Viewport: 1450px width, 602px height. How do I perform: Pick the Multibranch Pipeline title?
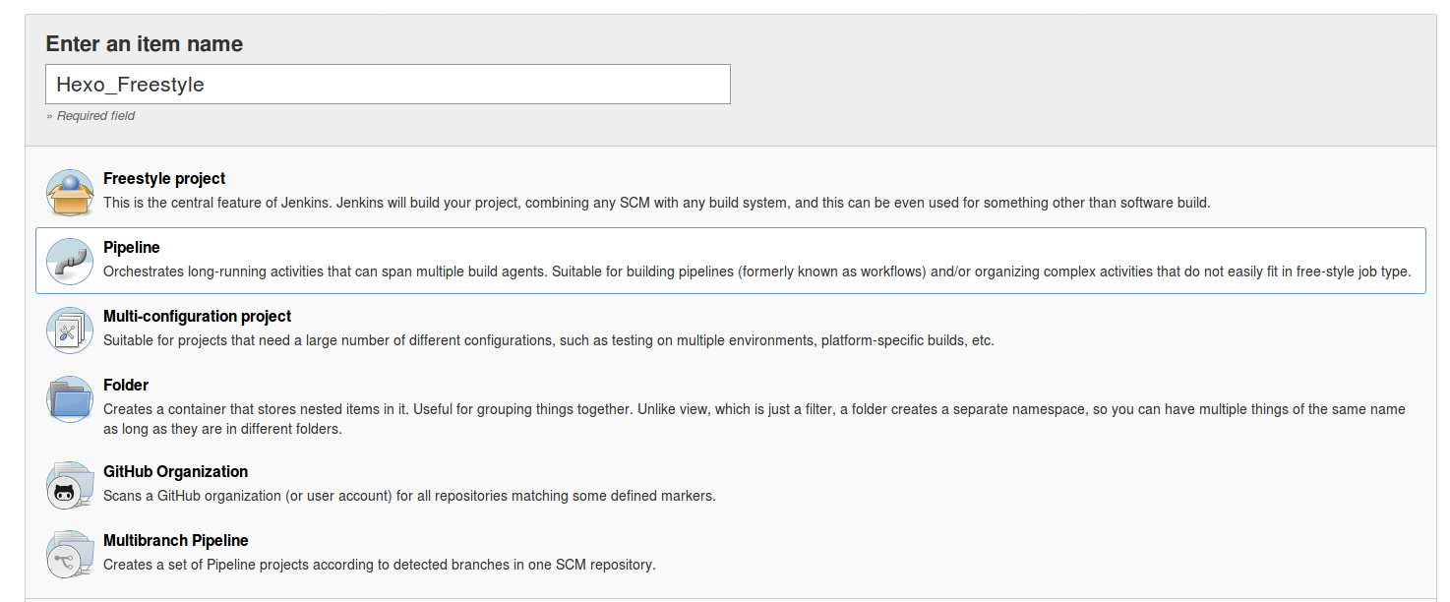[x=175, y=541]
